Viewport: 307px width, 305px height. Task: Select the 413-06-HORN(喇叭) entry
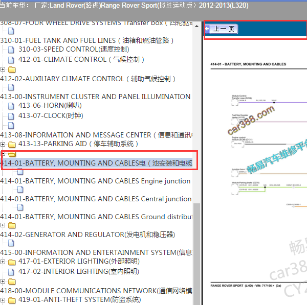pyautogui.click(x=50, y=106)
